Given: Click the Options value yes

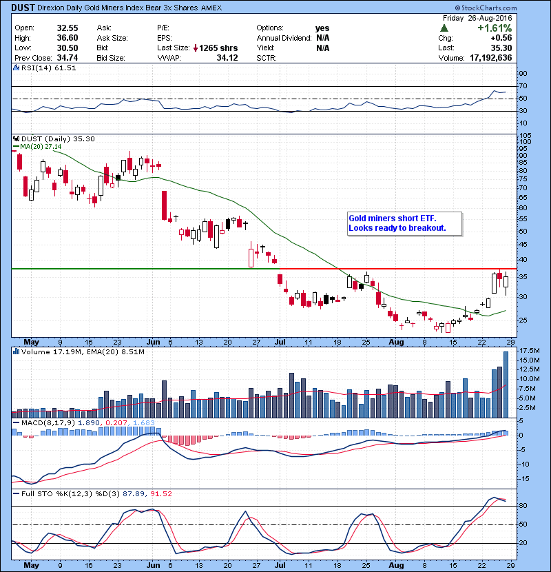Looking at the screenshot, I should click(x=322, y=28).
